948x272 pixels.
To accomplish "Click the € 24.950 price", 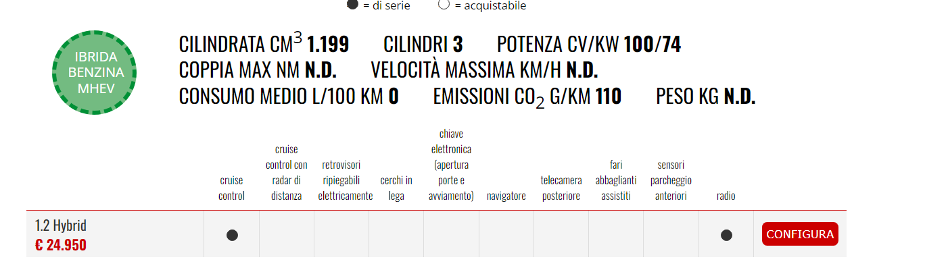I will (x=61, y=245).
